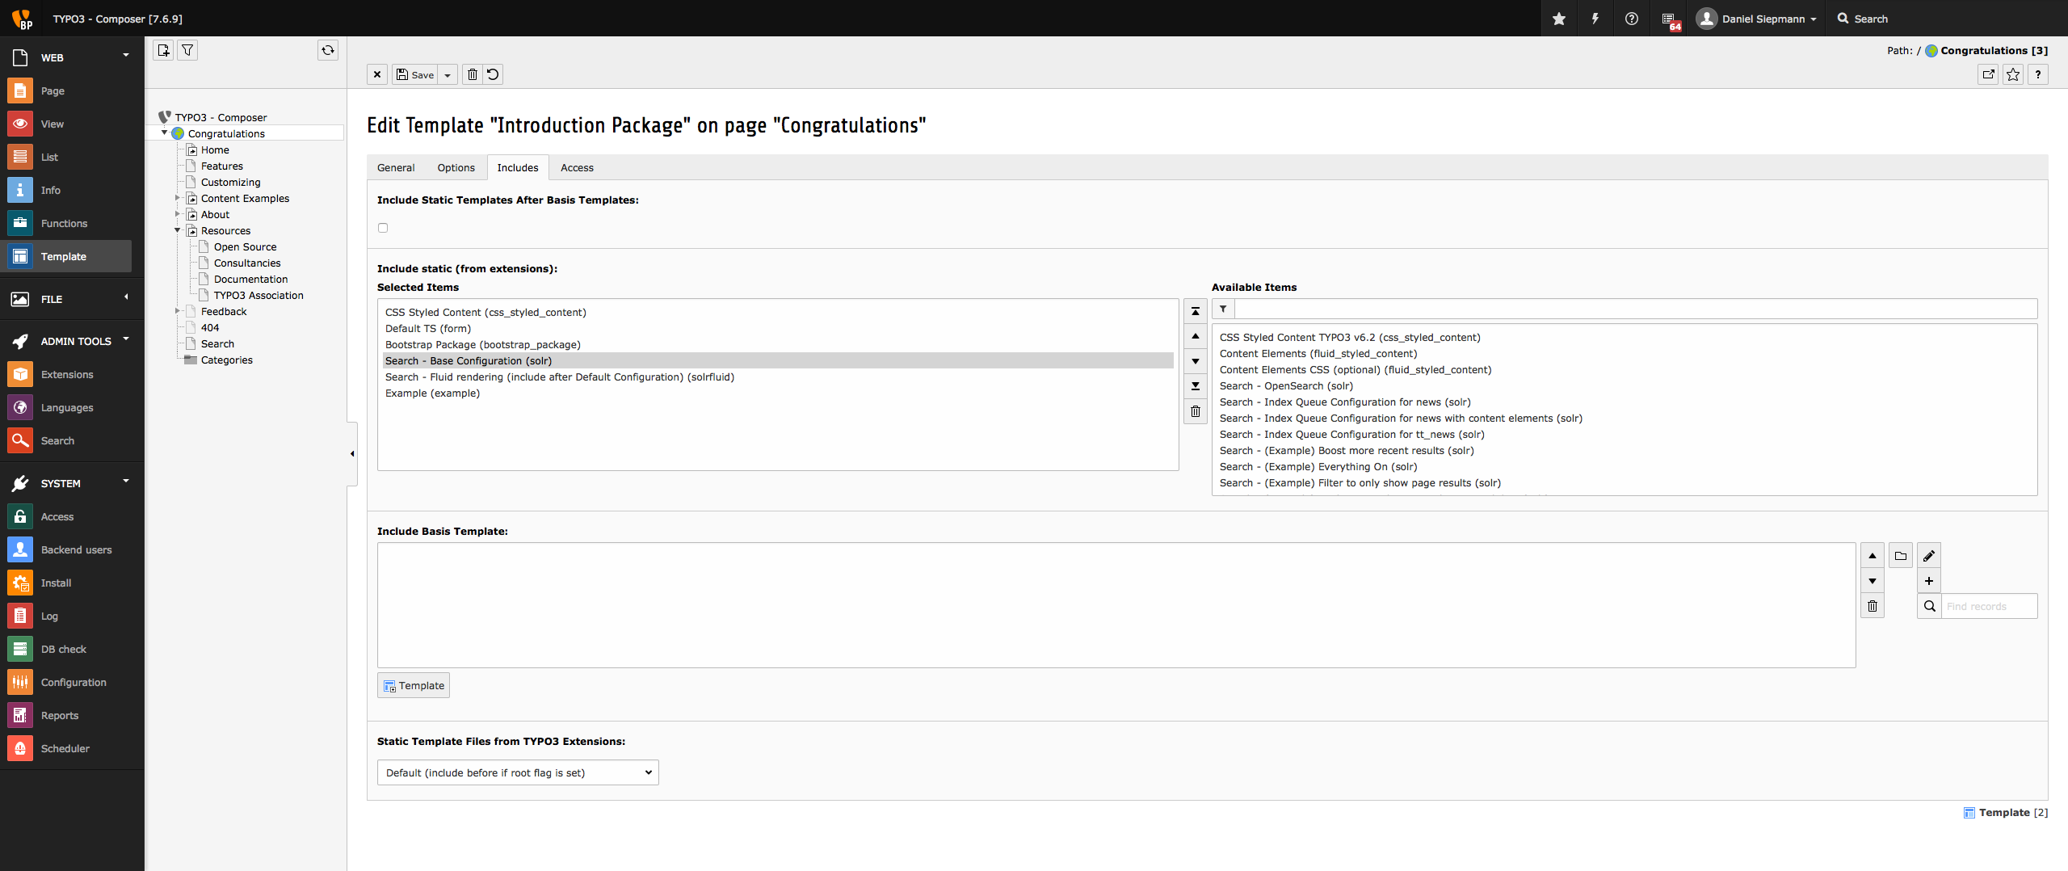Image resolution: width=2068 pixels, height=871 pixels.
Task: Move selected static item down one
Action: [1196, 361]
